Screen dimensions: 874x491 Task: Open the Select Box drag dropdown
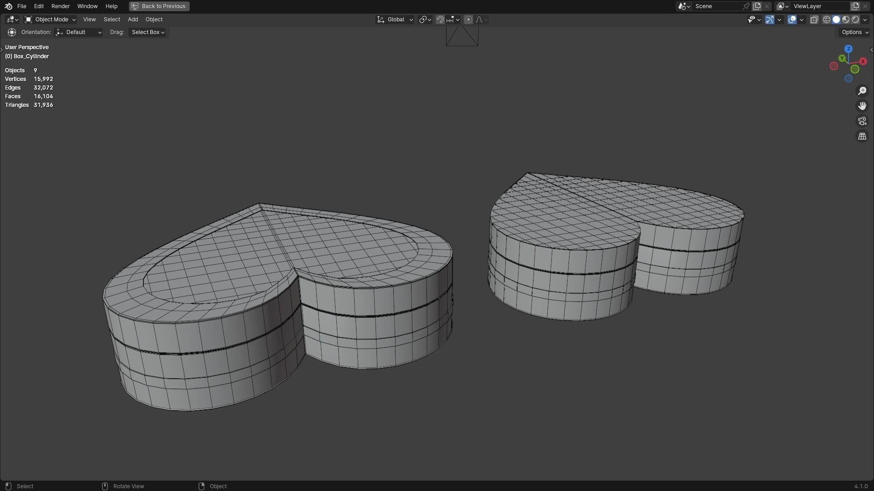pyautogui.click(x=148, y=32)
